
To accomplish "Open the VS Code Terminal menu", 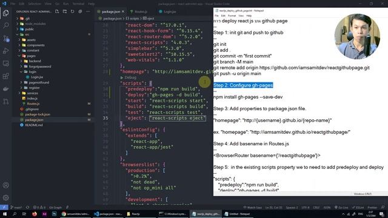I will 78,4.
